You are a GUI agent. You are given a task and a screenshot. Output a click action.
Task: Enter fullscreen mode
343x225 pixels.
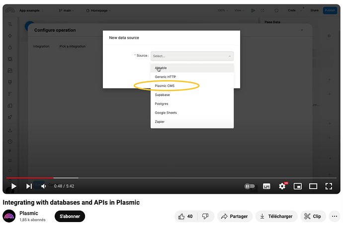point(329,186)
